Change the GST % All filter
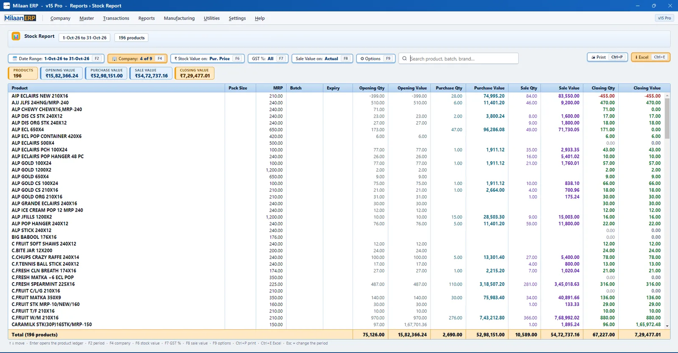The height and width of the screenshot is (353, 678). pyautogui.click(x=268, y=59)
